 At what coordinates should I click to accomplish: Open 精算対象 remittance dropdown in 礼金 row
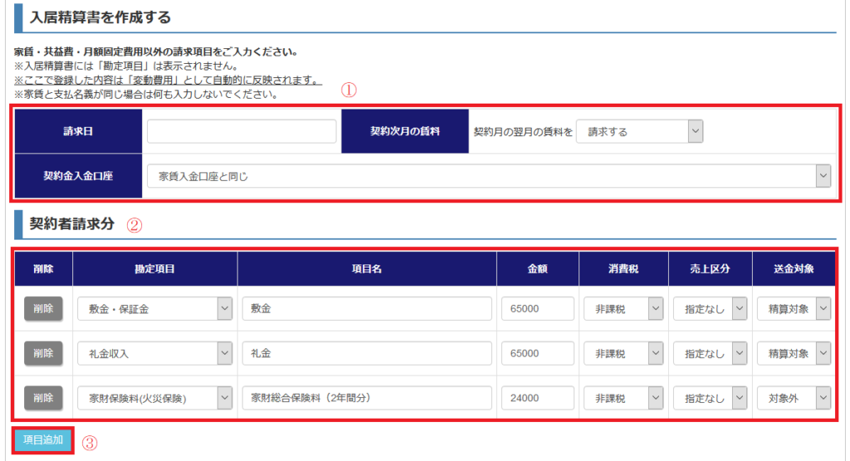pyautogui.click(x=794, y=353)
